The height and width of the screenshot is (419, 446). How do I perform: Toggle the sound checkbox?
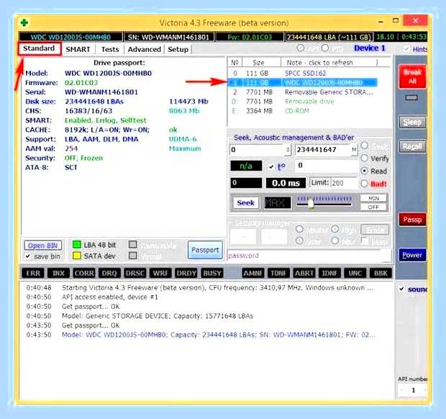pos(401,289)
